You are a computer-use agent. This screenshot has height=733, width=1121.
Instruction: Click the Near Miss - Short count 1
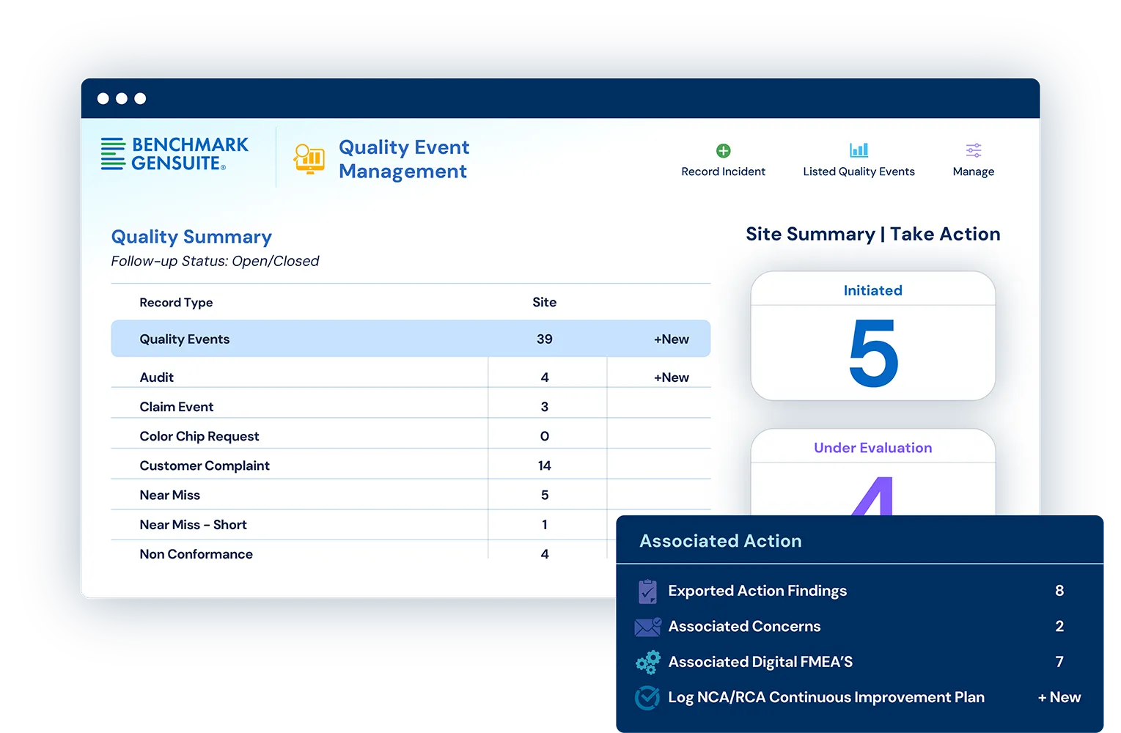click(x=544, y=525)
